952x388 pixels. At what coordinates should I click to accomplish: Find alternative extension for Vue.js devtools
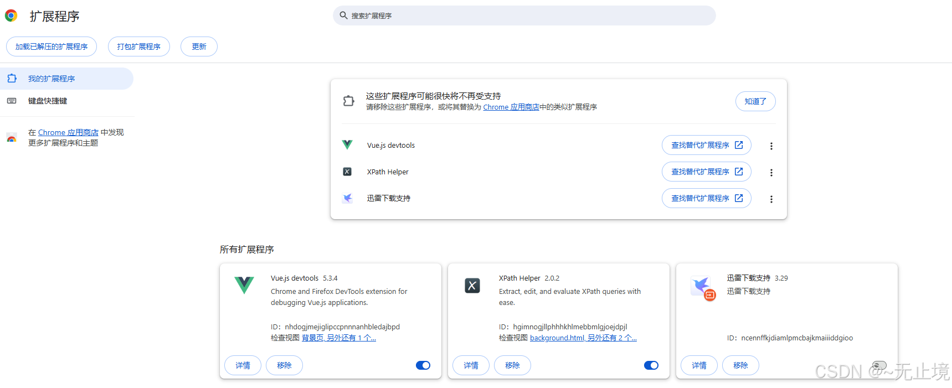click(707, 145)
